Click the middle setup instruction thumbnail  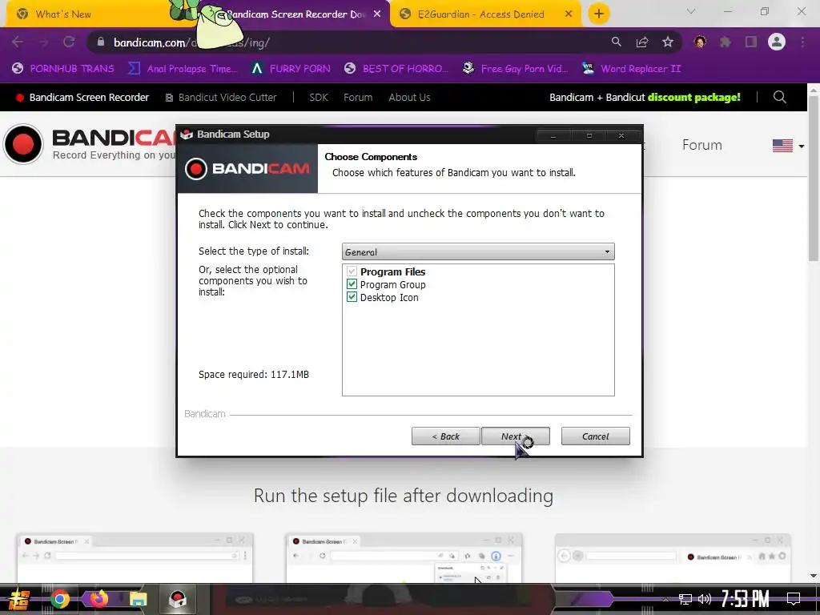pos(404,557)
